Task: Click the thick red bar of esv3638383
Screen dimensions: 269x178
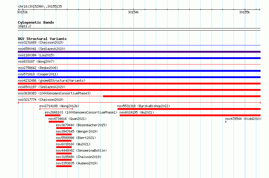Action: [x=182, y=96]
